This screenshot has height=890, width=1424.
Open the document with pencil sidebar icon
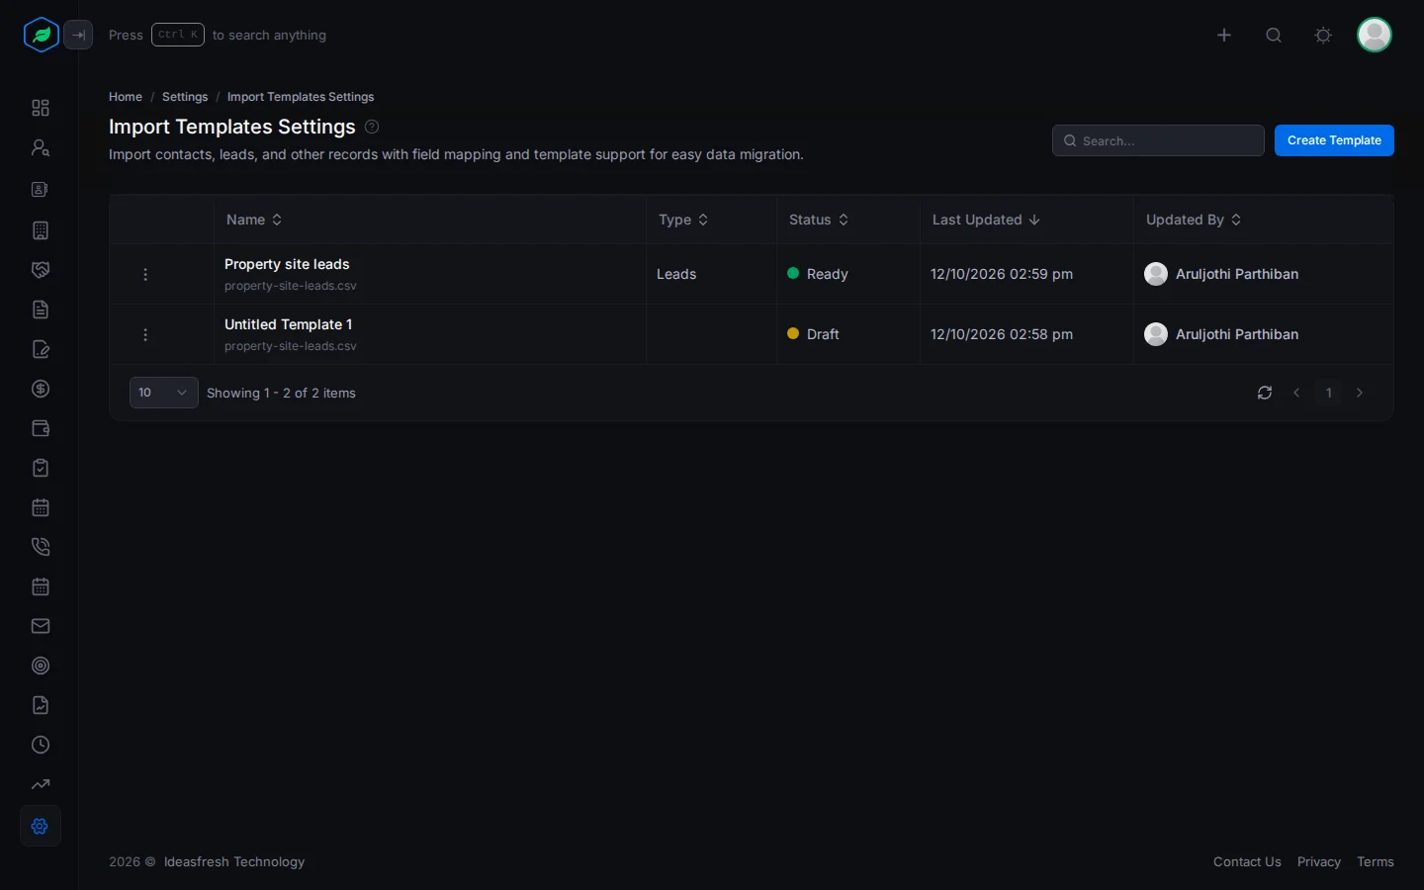click(x=41, y=349)
